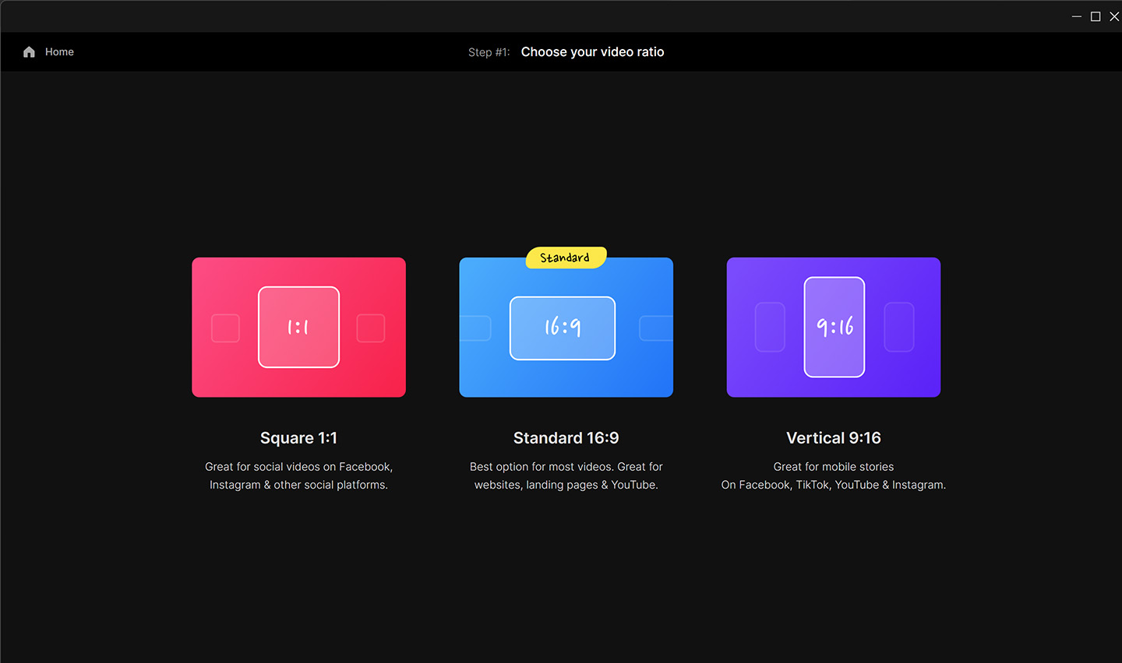
Task: Choose the "Vertical 9:16" title
Action: (x=833, y=438)
